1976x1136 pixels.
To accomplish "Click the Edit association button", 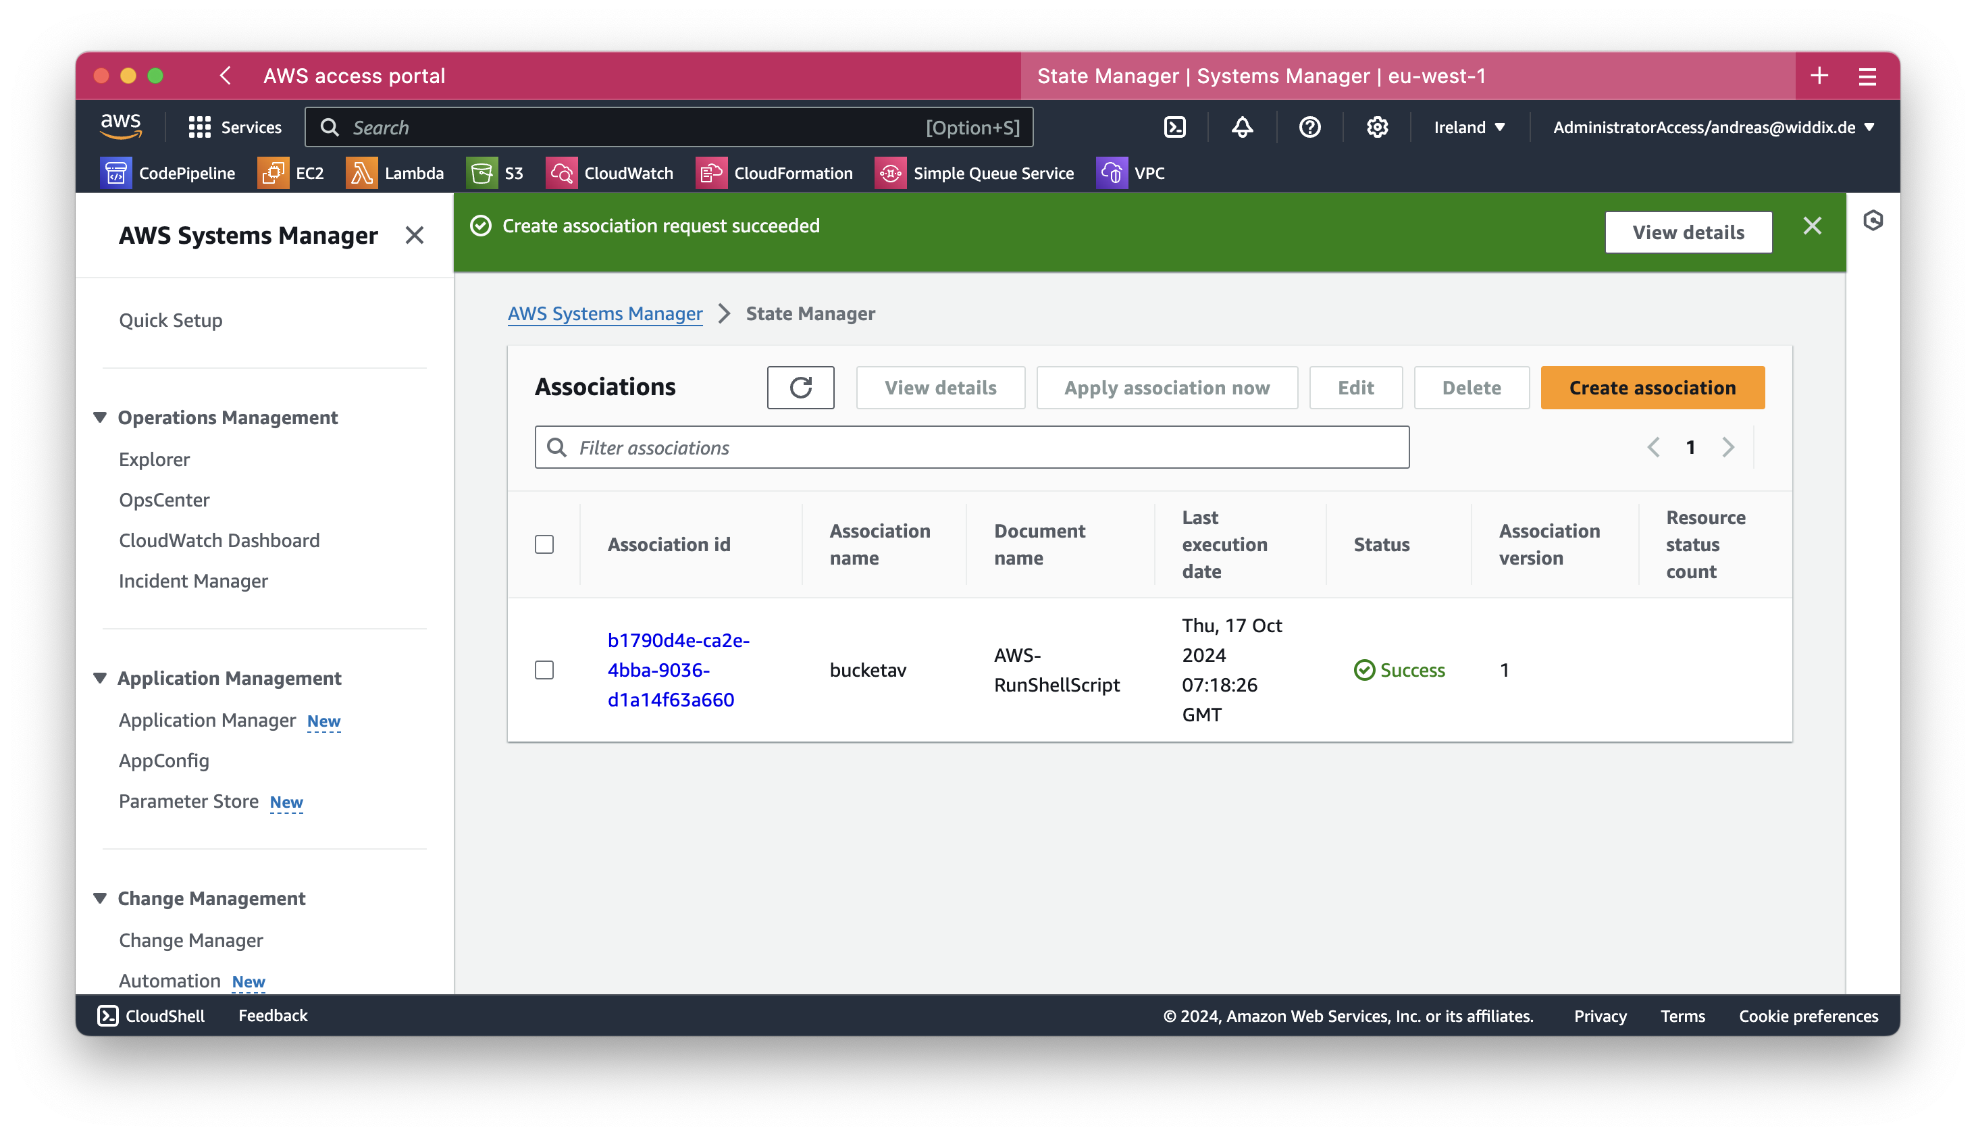I will point(1356,388).
